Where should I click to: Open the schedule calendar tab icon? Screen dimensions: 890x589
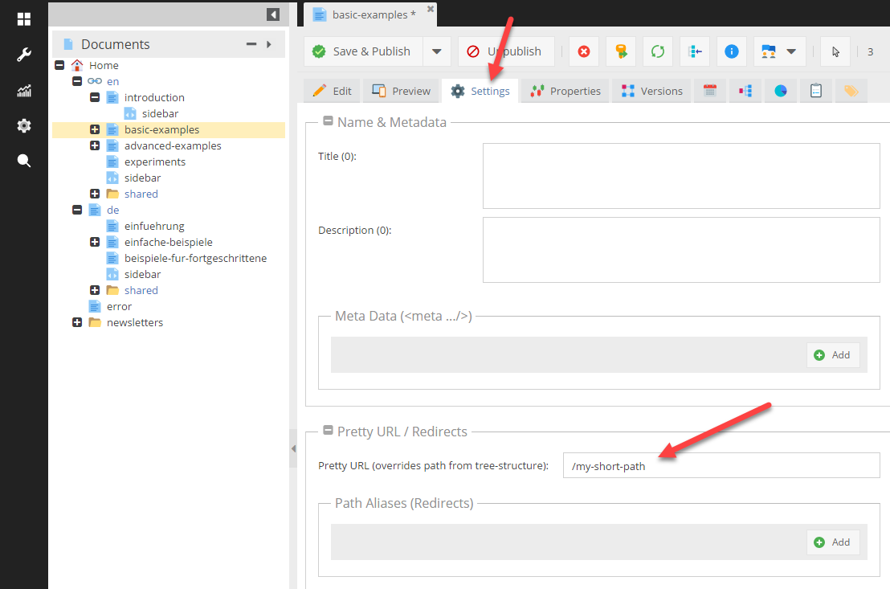tap(709, 91)
